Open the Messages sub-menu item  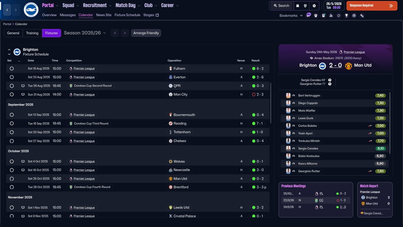click(68, 15)
